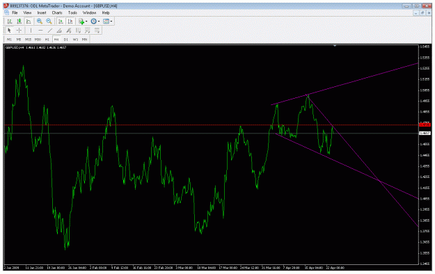435x274 pixels.
Task: Expand dropdown arrow next to indicators icon
Action: (86, 22)
